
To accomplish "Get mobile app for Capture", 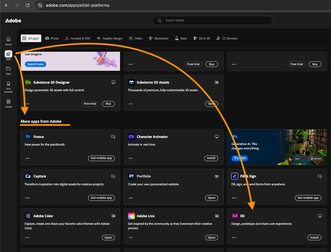I will click(101, 198).
